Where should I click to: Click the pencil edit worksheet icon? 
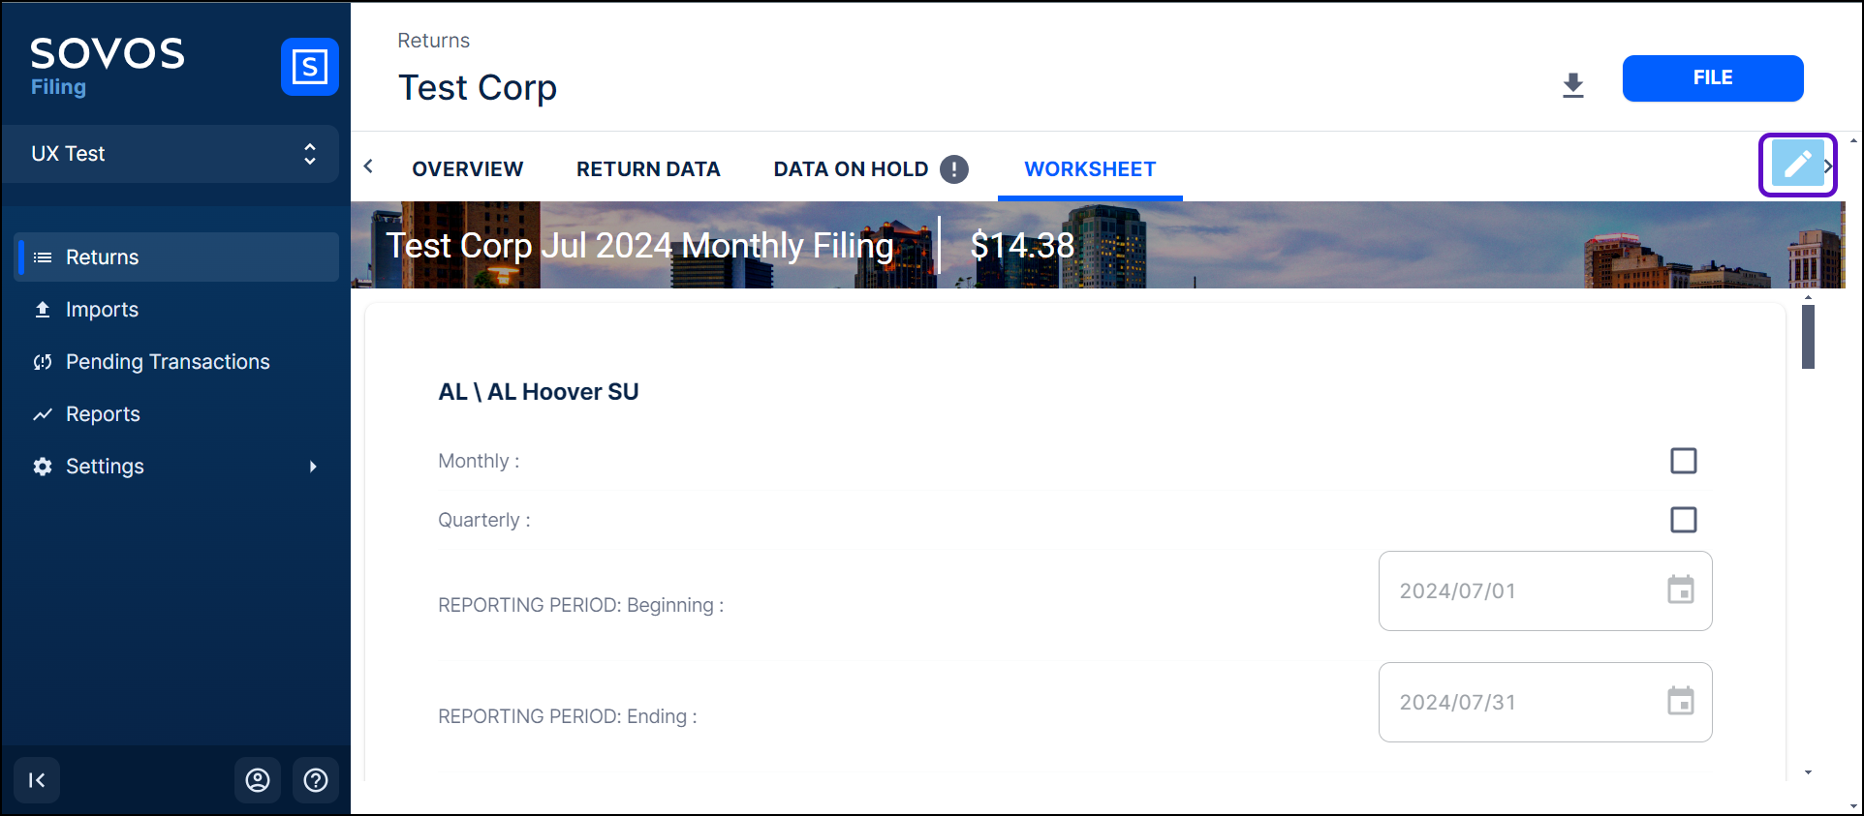click(x=1796, y=165)
